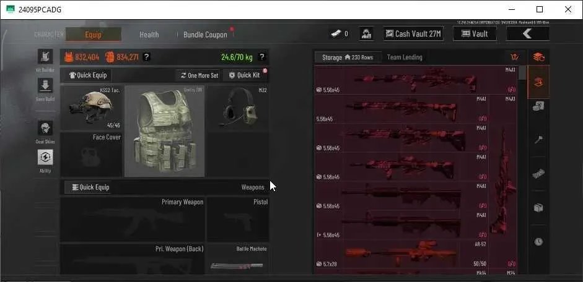Select the vertically placed M4A1 in storage
Viewport: 583px width, 282px height.
coord(502,167)
